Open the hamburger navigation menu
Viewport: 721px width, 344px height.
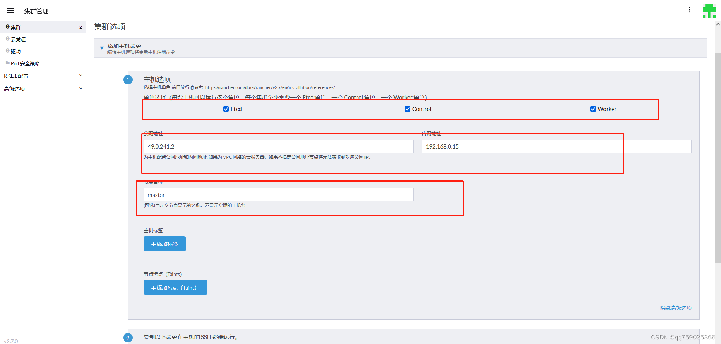(10, 11)
